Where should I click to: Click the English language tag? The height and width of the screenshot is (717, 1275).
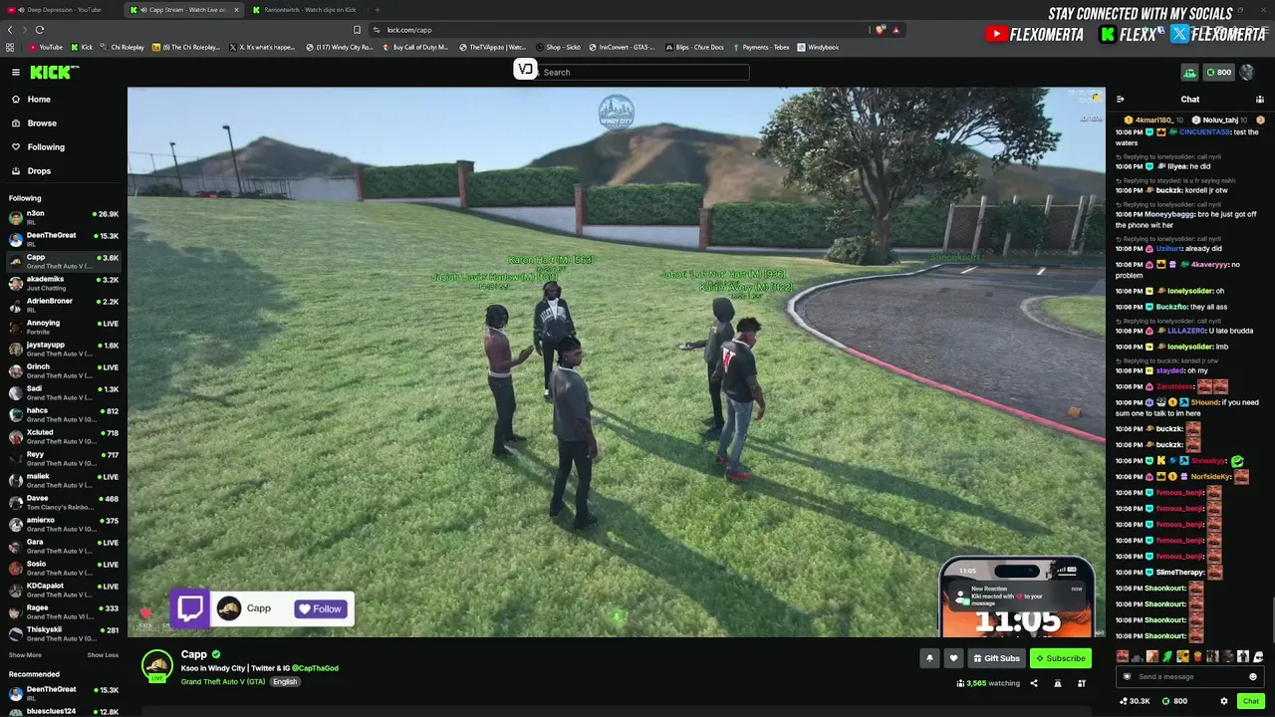(285, 682)
